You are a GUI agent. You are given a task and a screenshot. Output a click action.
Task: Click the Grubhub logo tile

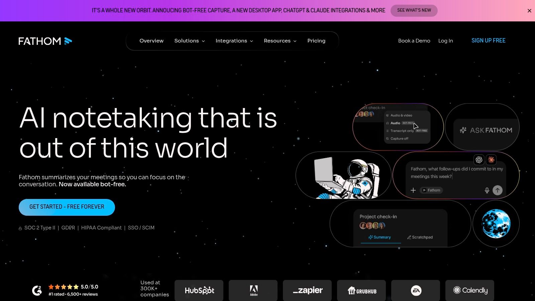coord(361,290)
